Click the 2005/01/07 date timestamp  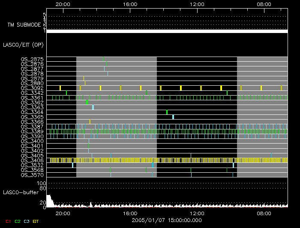click(166, 219)
